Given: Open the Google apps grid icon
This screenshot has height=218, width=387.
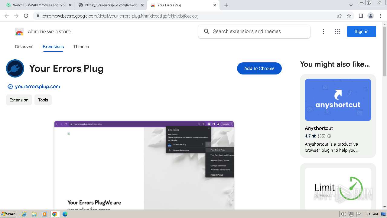Looking at the screenshot, I should click(x=337, y=31).
